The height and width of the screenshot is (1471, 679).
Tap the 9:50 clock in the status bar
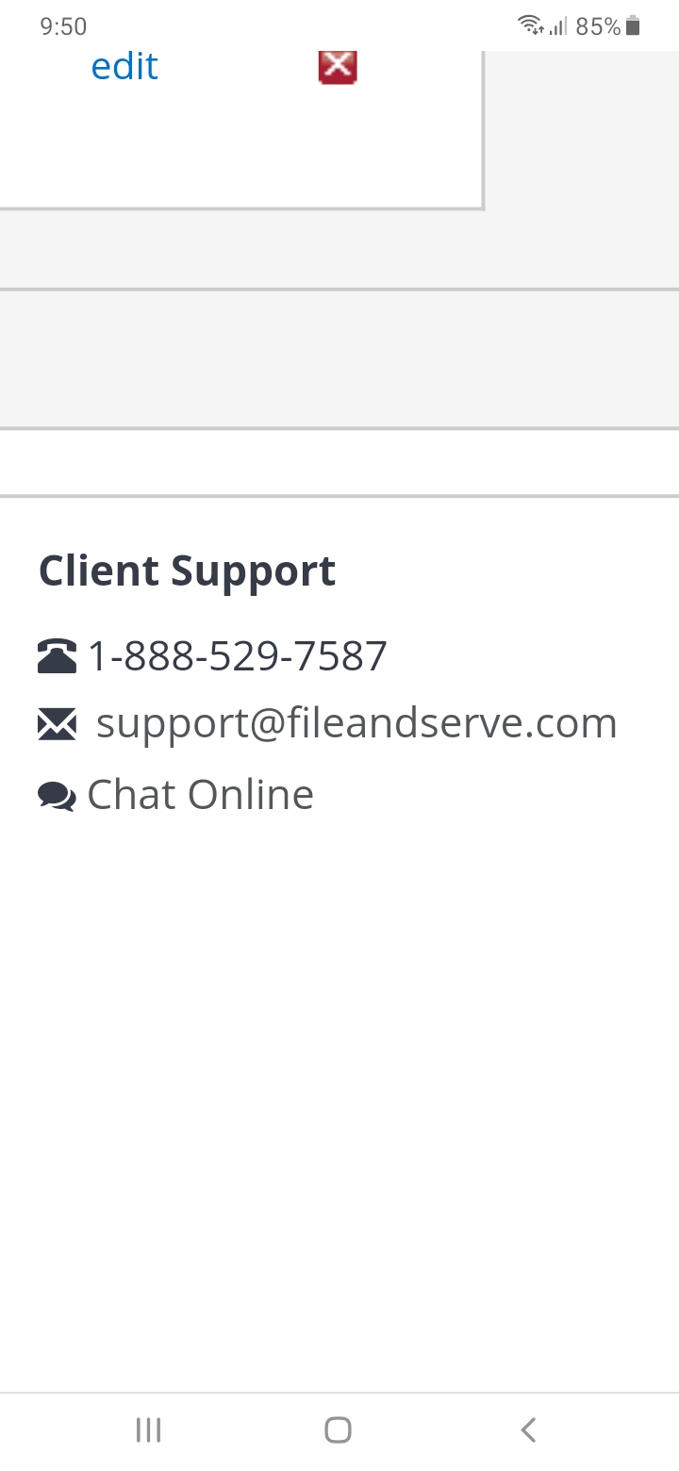point(63,26)
